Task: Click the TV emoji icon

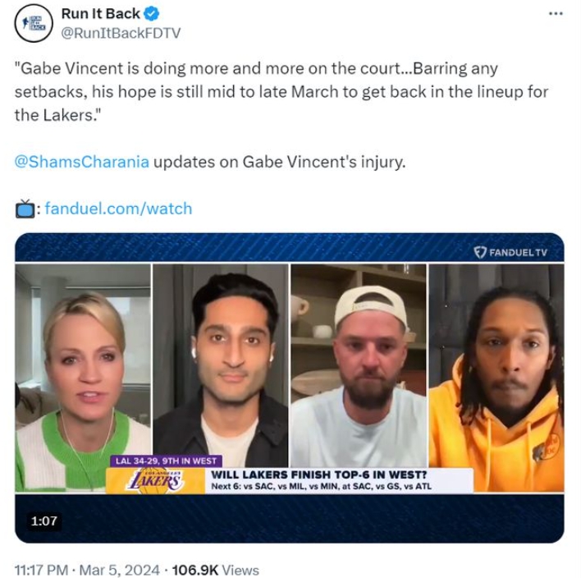Action: click(x=25, y=209)
